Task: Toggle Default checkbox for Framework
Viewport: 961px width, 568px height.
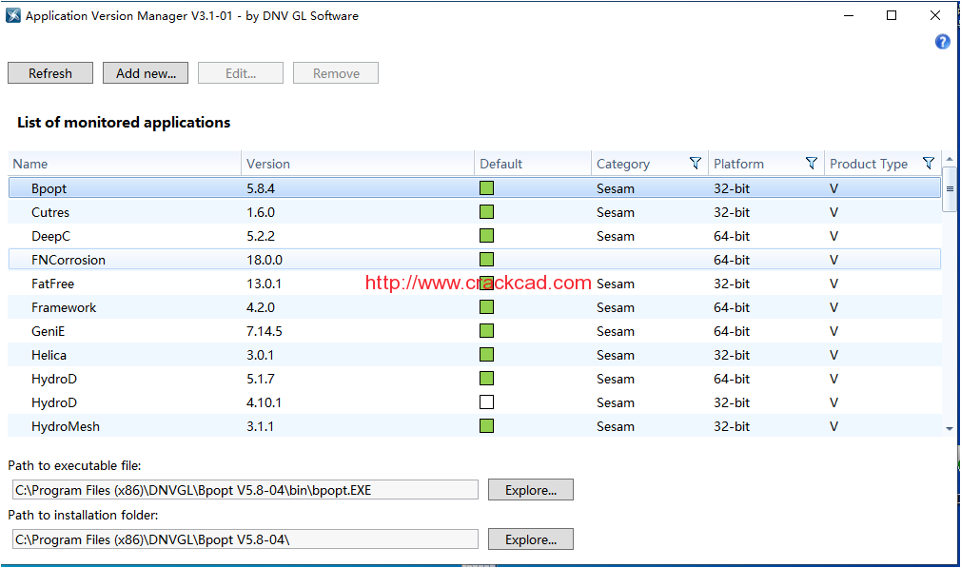Action: coord(486,307)
